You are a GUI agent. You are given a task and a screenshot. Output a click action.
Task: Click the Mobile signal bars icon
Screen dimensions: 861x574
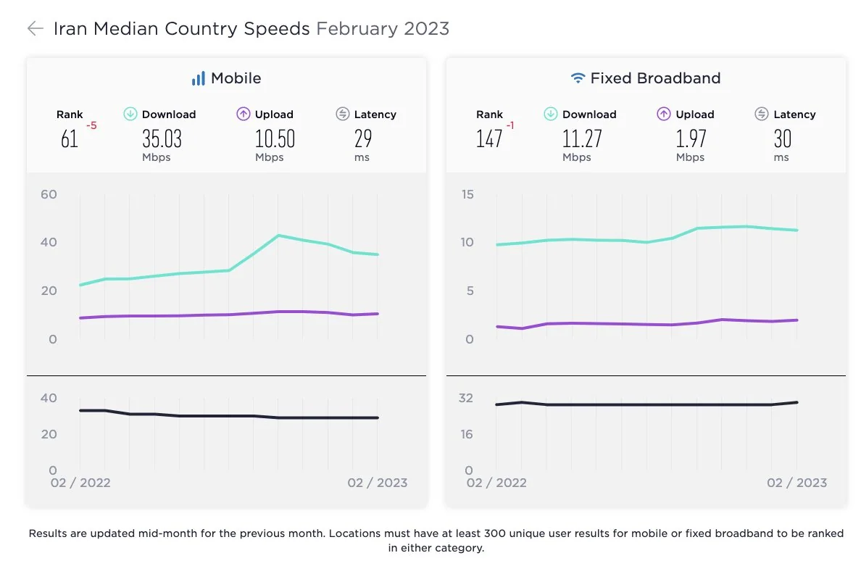tap(198, 78)
